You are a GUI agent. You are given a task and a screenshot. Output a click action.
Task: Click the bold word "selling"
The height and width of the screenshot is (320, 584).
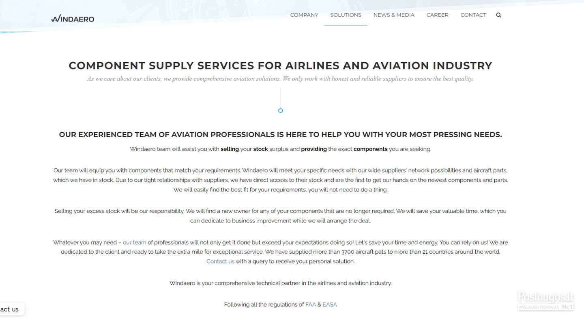tap(230, 149)
